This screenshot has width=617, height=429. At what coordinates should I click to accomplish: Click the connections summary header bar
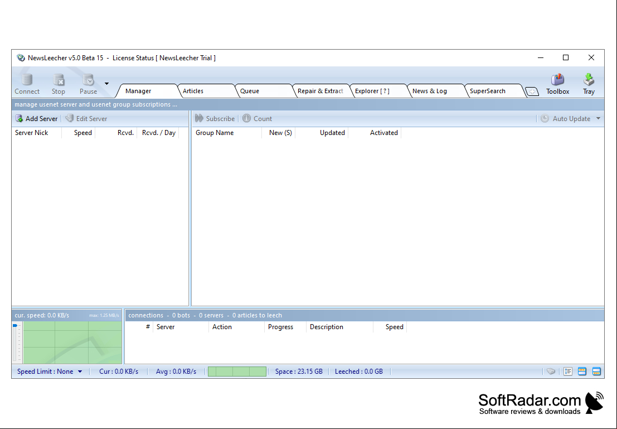(x=365, y=315)
